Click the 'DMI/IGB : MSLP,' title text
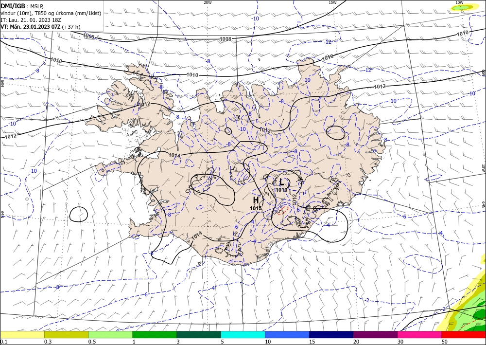 pos(22,5)
